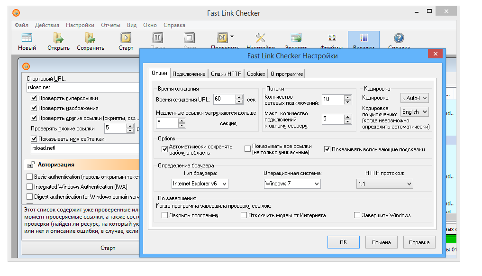Toggle Автоматически сохранять рабочую область checkbox
The height and width of the screenshot is (276, 482).
click(x=164, y=149)
